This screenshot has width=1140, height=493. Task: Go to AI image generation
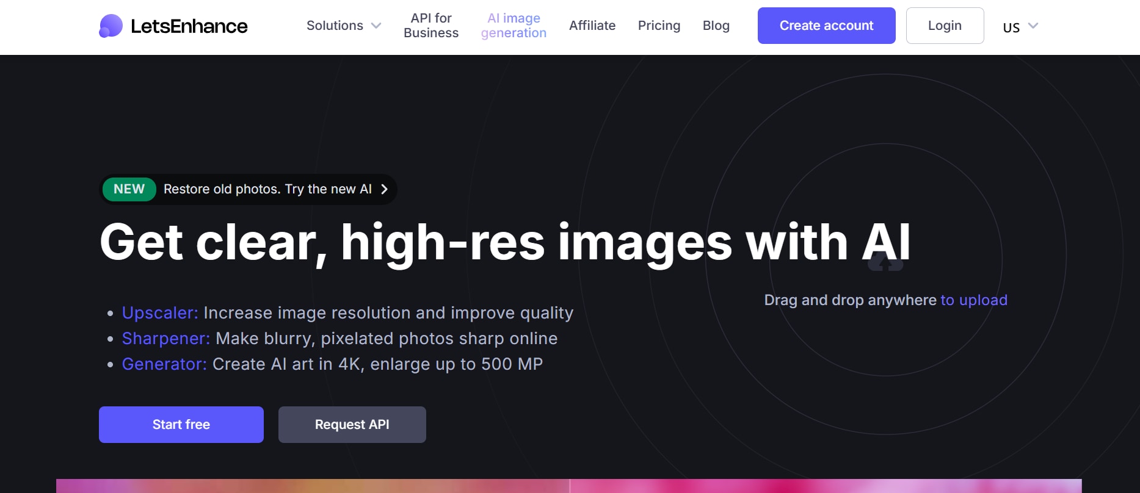coord(514,26)
